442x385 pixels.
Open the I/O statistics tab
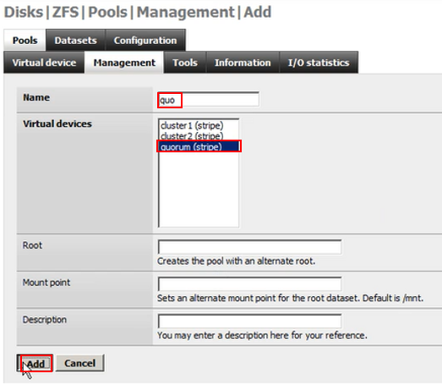point(319,63)
